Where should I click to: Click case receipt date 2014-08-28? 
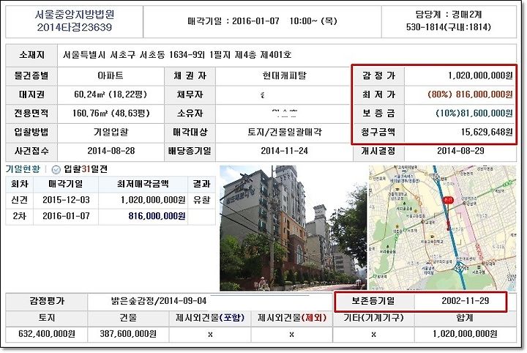[x=111, y=151]
